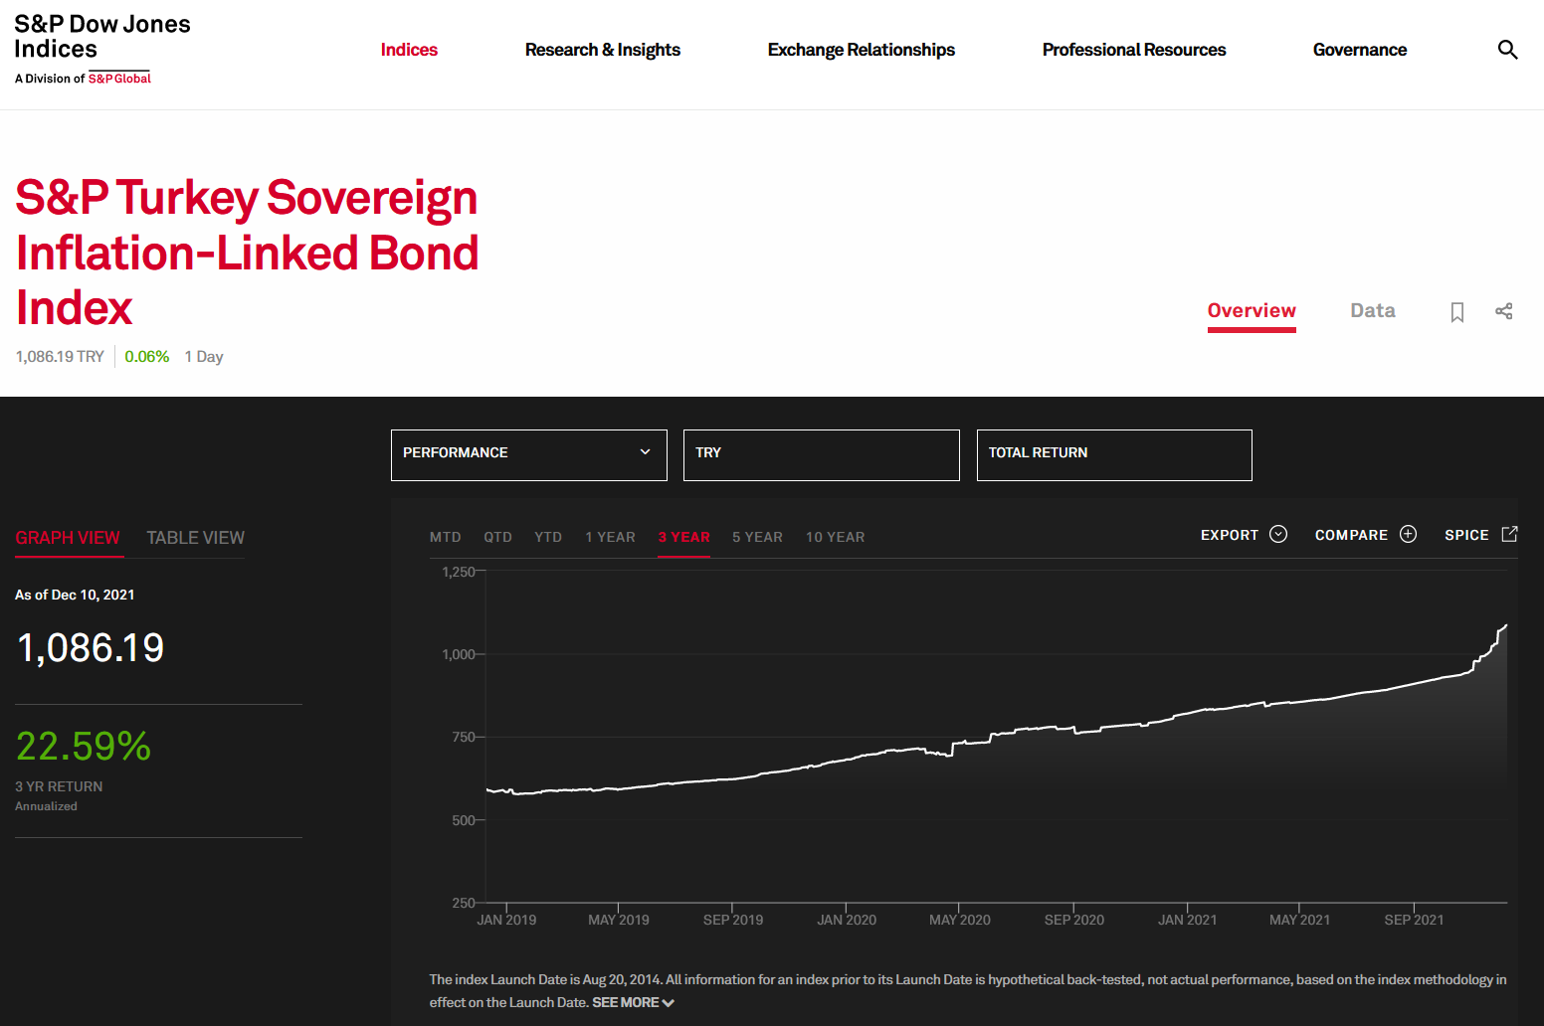Click the chart line's latest data point peak
Image resolution: width=1544 pixels, height=1026 pixels.
coord(1506,625)
